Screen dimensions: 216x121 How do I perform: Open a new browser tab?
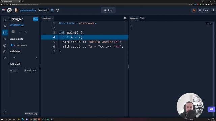(x=23, y=1)
